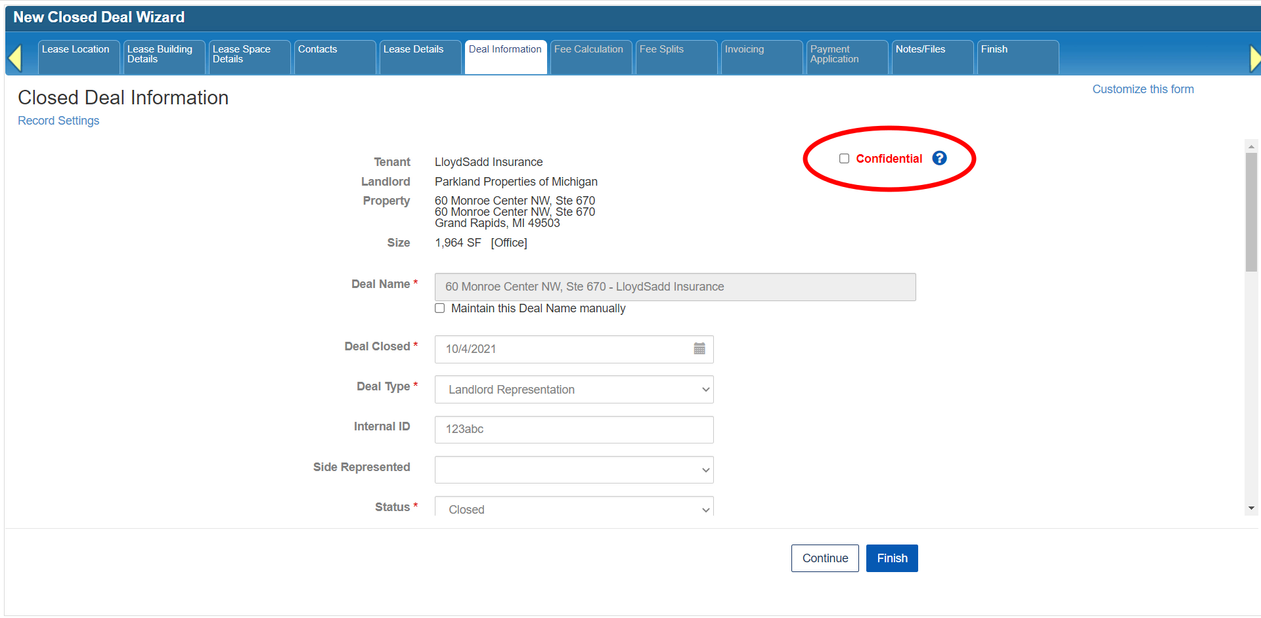The height and width of the screenshot is (618, 1261).
Task: Enable the Confidential checkbox
Action: (844, 159)
